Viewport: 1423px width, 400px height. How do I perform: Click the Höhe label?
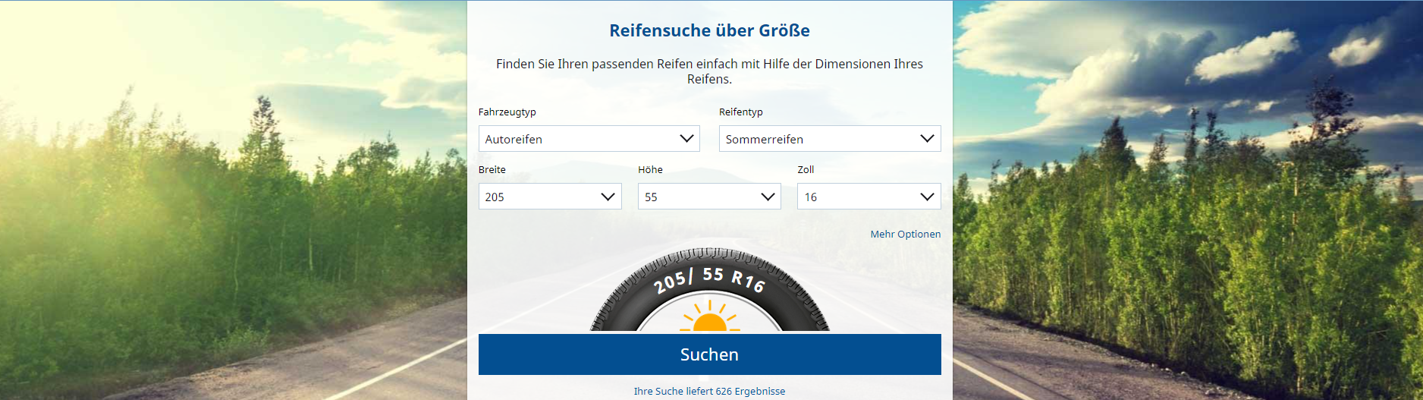[650, 169]
